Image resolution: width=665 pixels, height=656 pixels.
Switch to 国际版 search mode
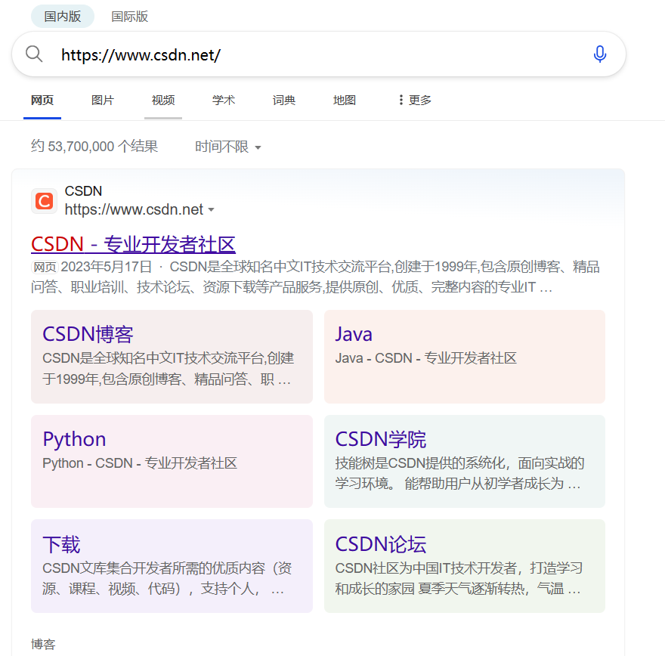coord(130,17)
